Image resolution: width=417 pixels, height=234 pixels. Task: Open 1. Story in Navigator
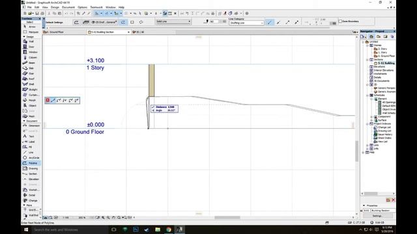click(x=382, y=53)
